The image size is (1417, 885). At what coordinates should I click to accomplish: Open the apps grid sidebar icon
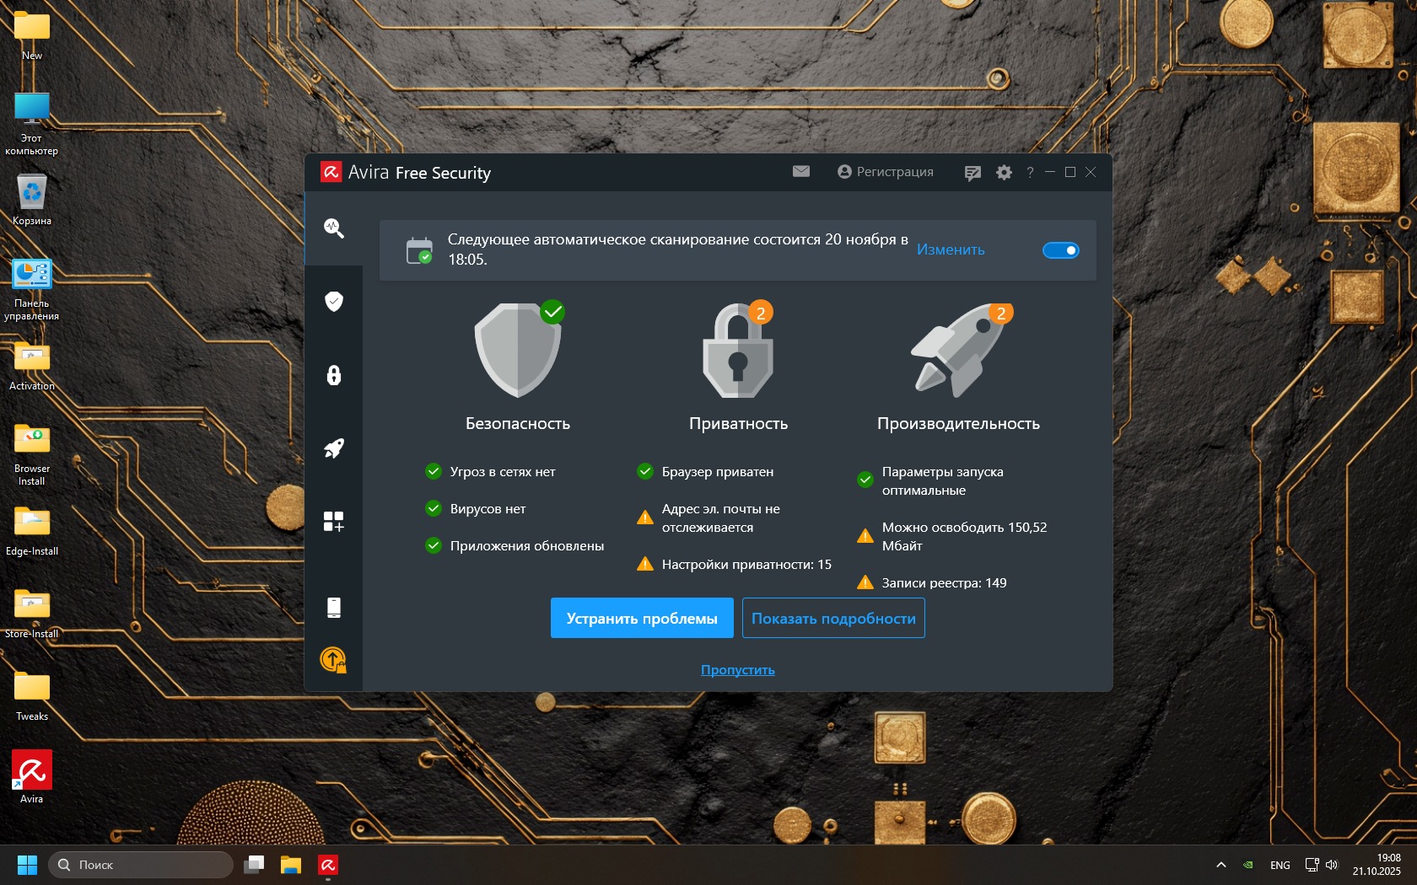(x=334, y=522)
